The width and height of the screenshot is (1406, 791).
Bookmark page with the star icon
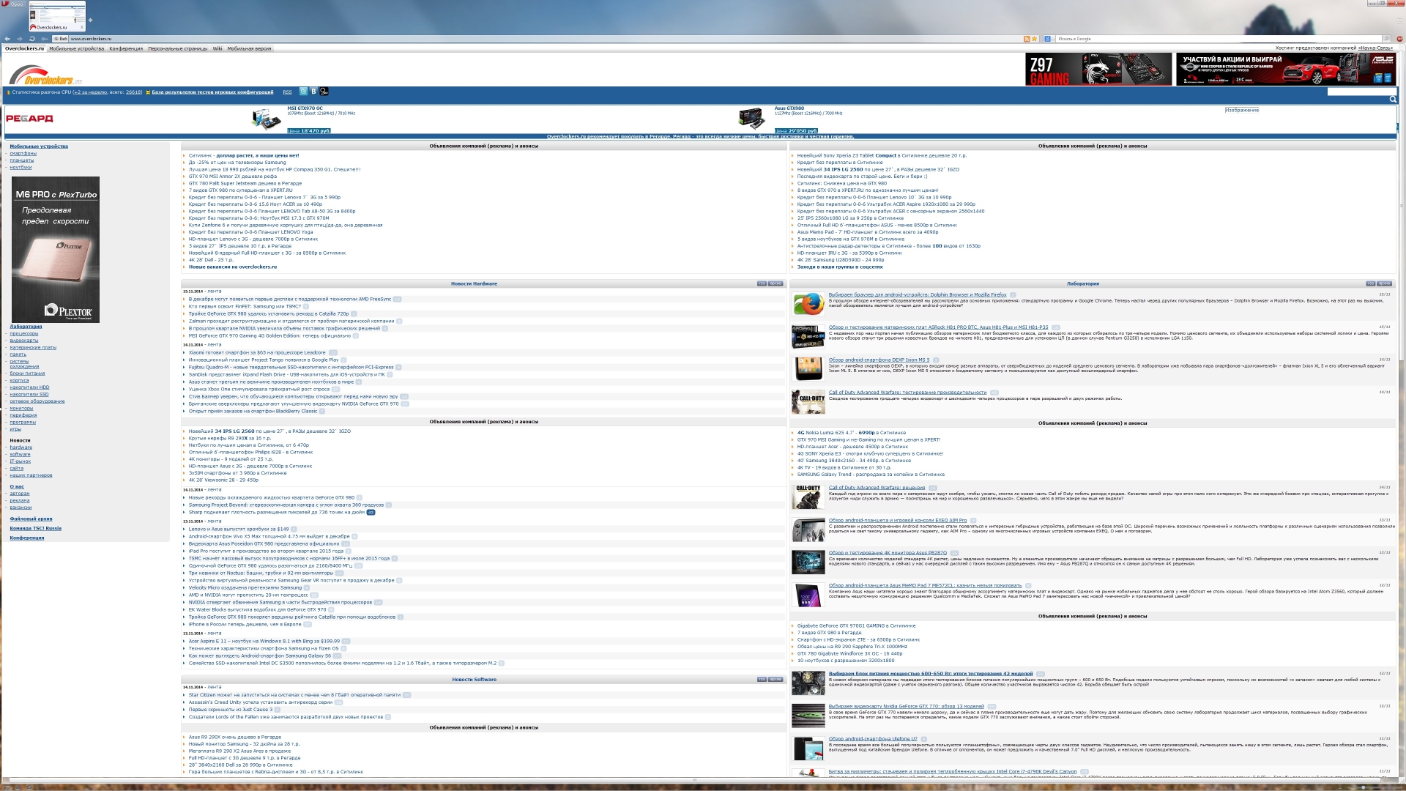tap(1035, 39)
